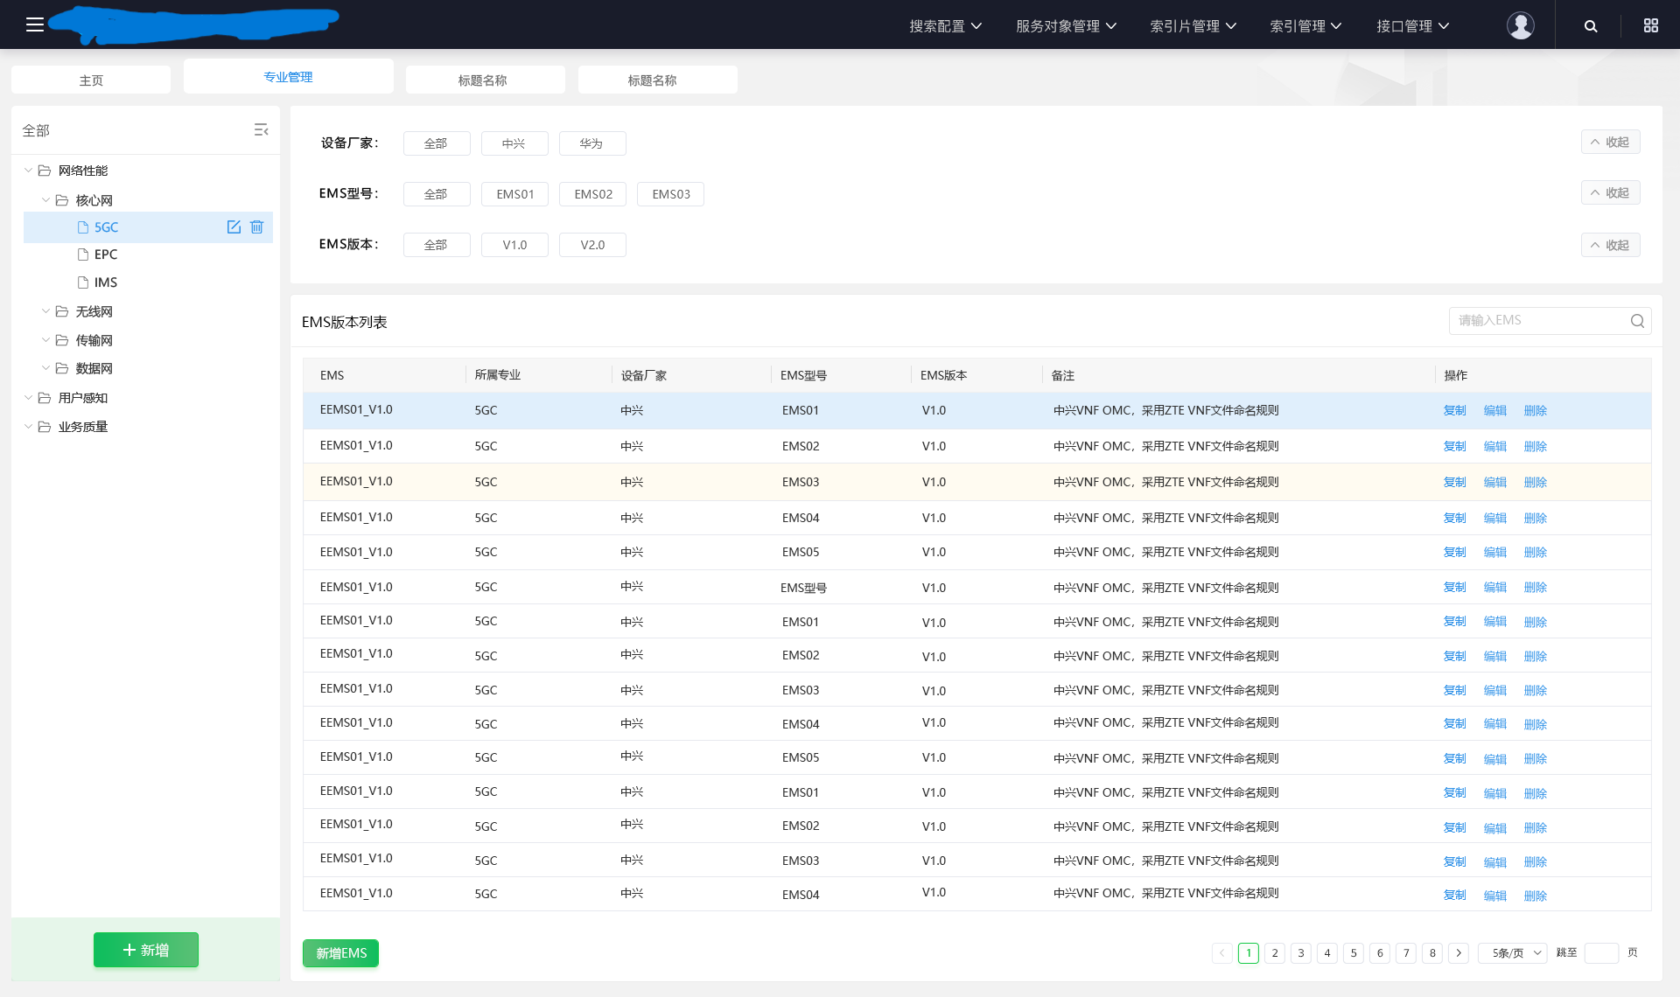Collapse the 网络性能 tree node arrow

pyautogui.click(x=28, y=171)
